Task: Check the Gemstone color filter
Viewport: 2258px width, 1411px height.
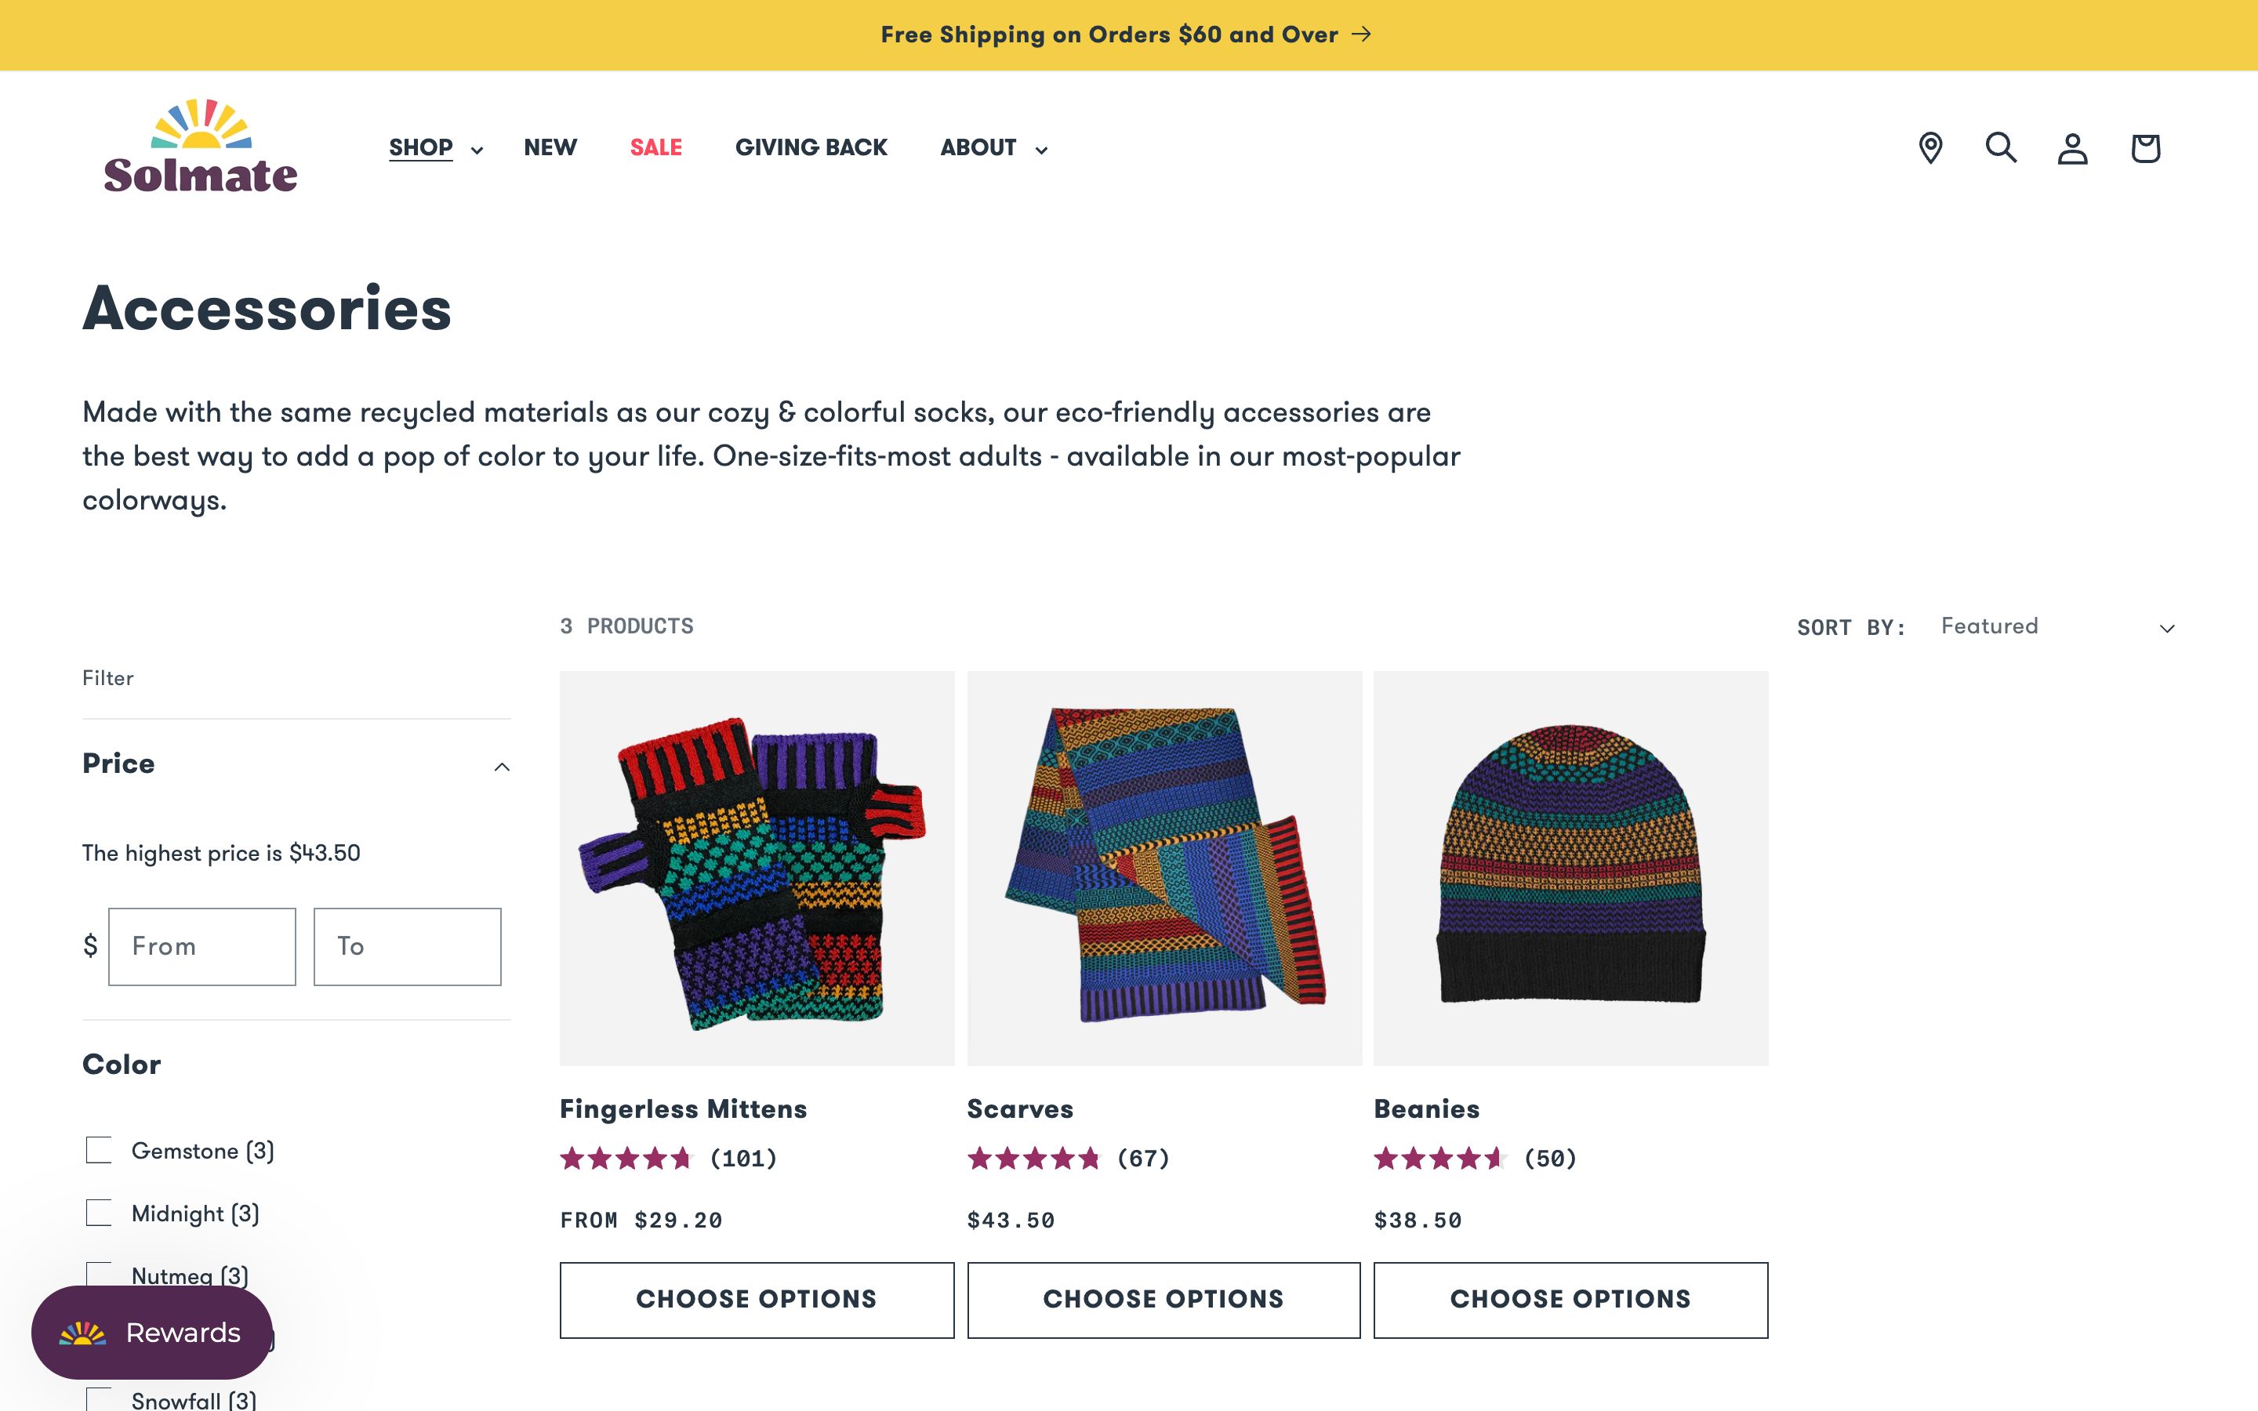Action: (x=97, y=1151)
